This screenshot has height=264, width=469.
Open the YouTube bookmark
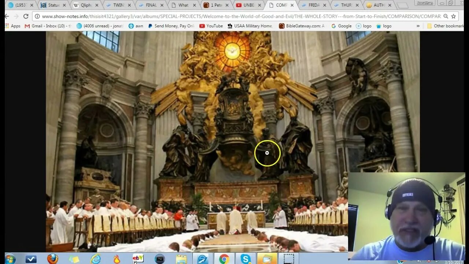(x=211, y=26)
